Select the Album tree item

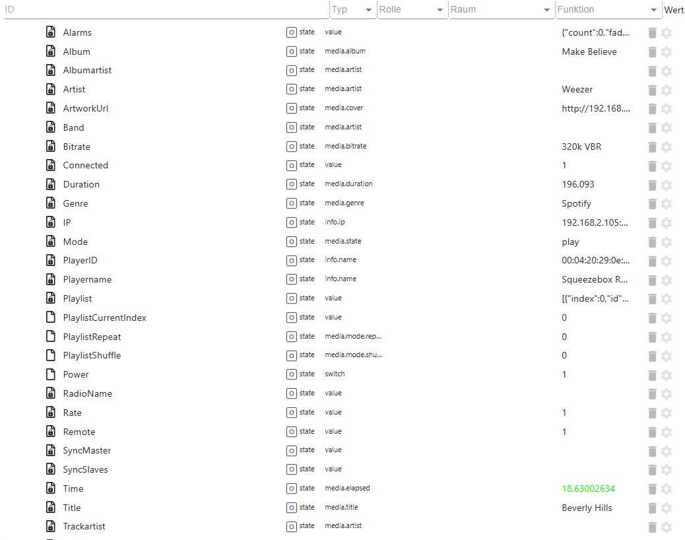77,51
